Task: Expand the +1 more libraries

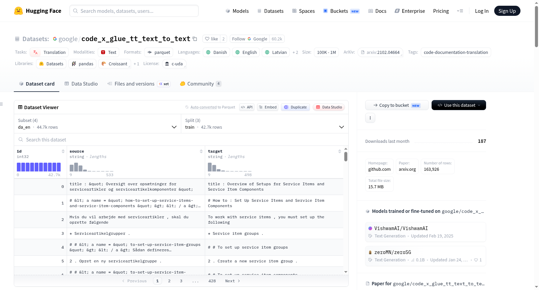Action: (136, 64)
